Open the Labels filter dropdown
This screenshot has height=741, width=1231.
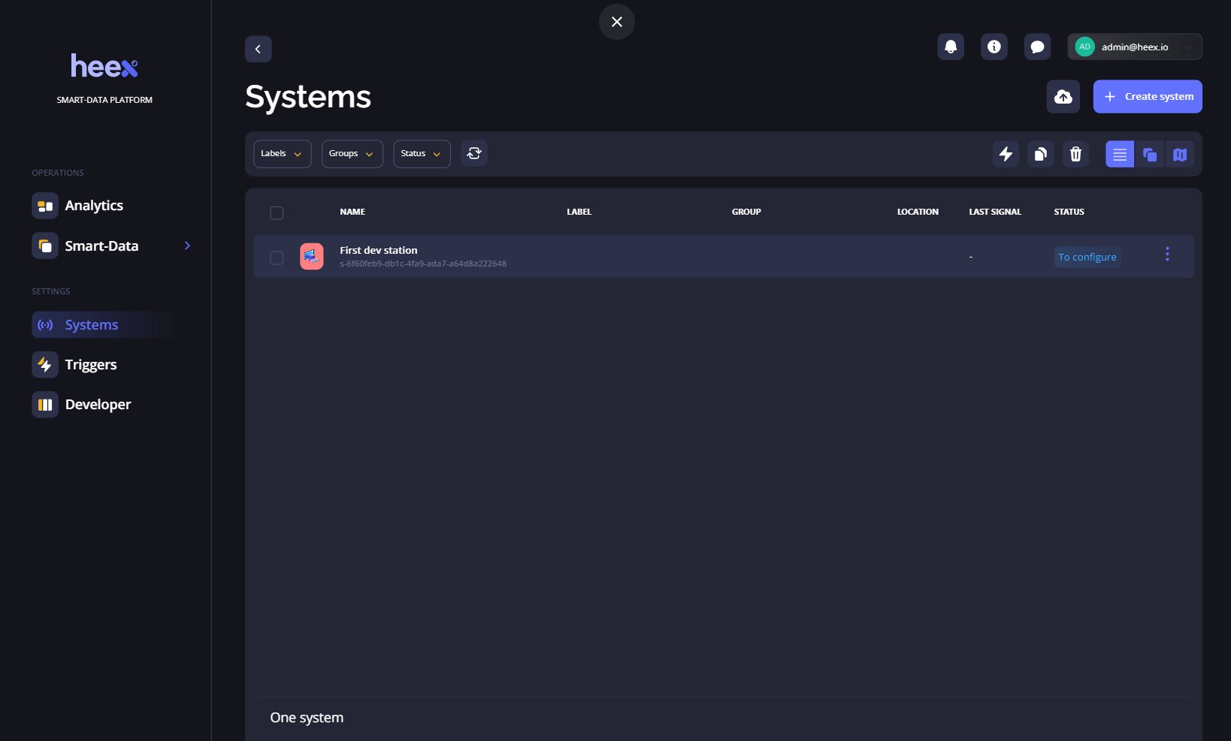click(x=282, y=153)
